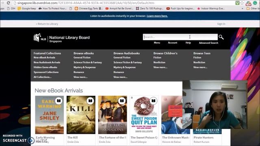Browse Audiobooks General Fiction
Screen dimensions: 260x146
click(x=122, y=58)
